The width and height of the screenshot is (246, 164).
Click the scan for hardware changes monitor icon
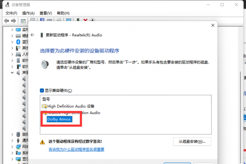[x=69, y=20]
